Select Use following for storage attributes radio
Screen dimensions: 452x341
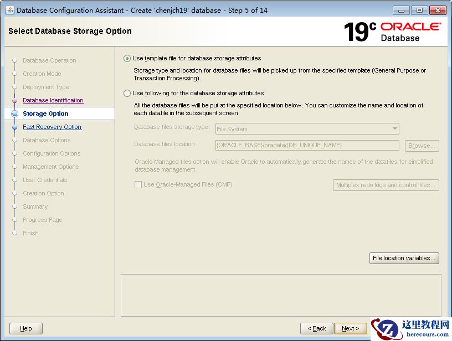tap(127, 94)
